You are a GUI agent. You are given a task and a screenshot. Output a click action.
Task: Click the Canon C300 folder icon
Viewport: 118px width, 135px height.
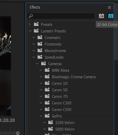coord(47,103)
